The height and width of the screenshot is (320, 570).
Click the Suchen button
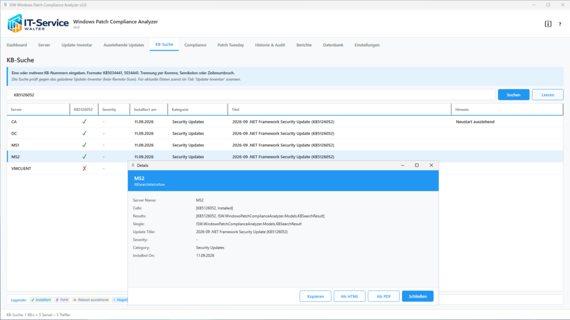click(x=514, y=95)
